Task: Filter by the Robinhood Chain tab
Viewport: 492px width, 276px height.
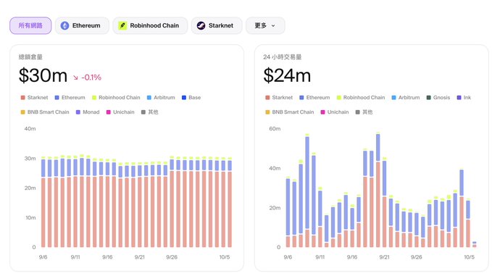Action: pos(150,26)
